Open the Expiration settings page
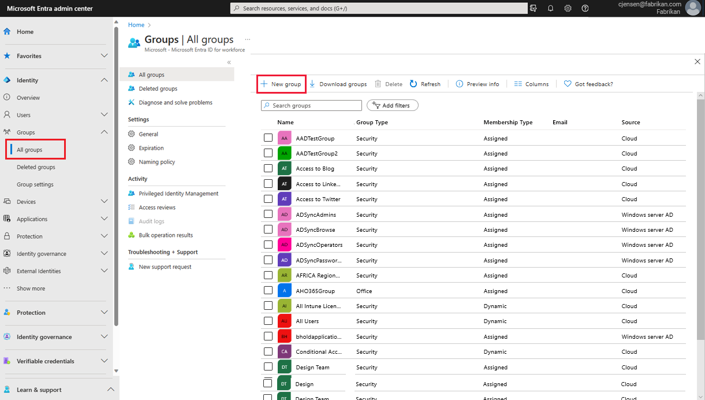 [x=151, y=147]
